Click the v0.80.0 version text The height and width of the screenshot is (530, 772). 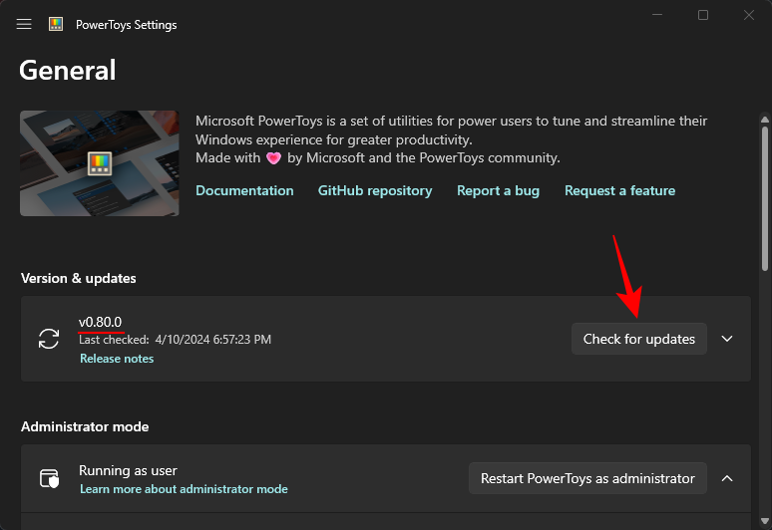pyautogui.click(x=100, y=322)
